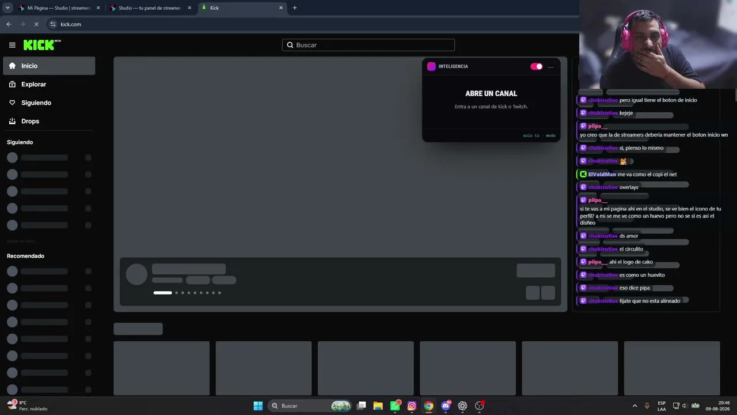Image resolution: width=737 pixels, height=415 pixels.
Task: Open the Windows Start menu
Action: click(x=258, y=406)
